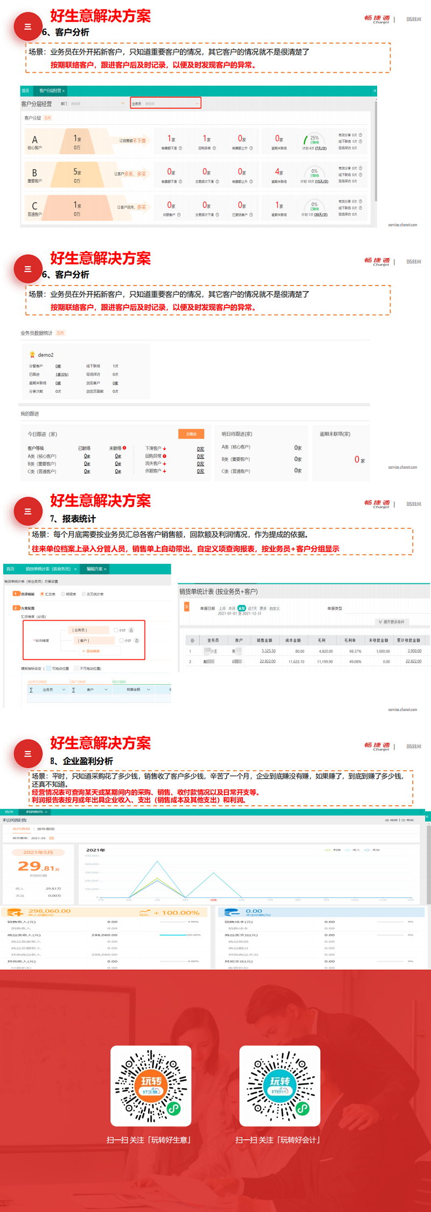Click the 添加维度 link
431x1212 pixels.
[91, 651]
